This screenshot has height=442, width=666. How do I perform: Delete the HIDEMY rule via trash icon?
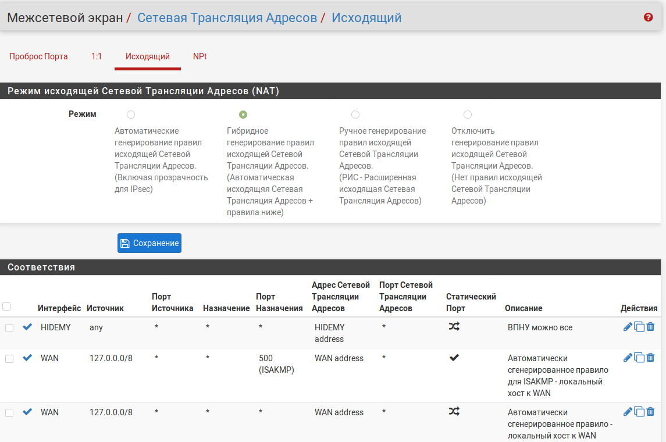point(650,327)
